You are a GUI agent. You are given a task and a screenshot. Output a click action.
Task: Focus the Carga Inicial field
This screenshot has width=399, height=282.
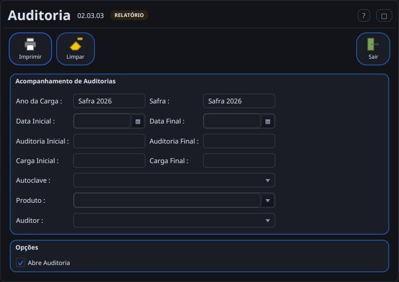(109, 161)
